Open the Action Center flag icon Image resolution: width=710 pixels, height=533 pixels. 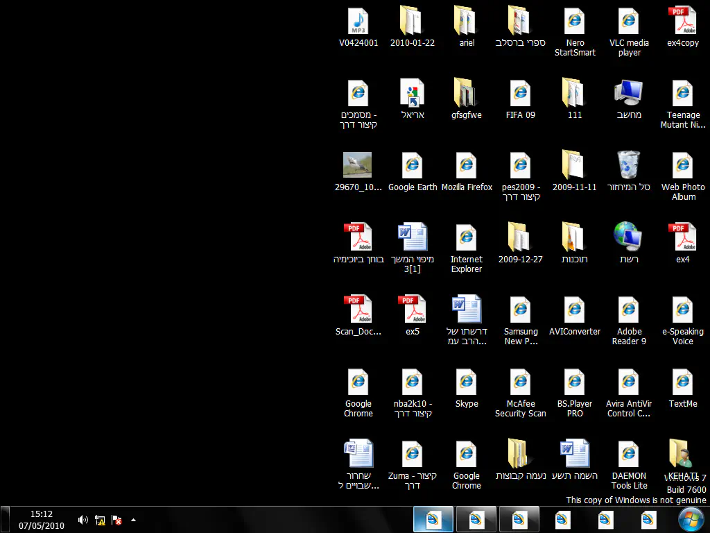[x=117, y=519]
